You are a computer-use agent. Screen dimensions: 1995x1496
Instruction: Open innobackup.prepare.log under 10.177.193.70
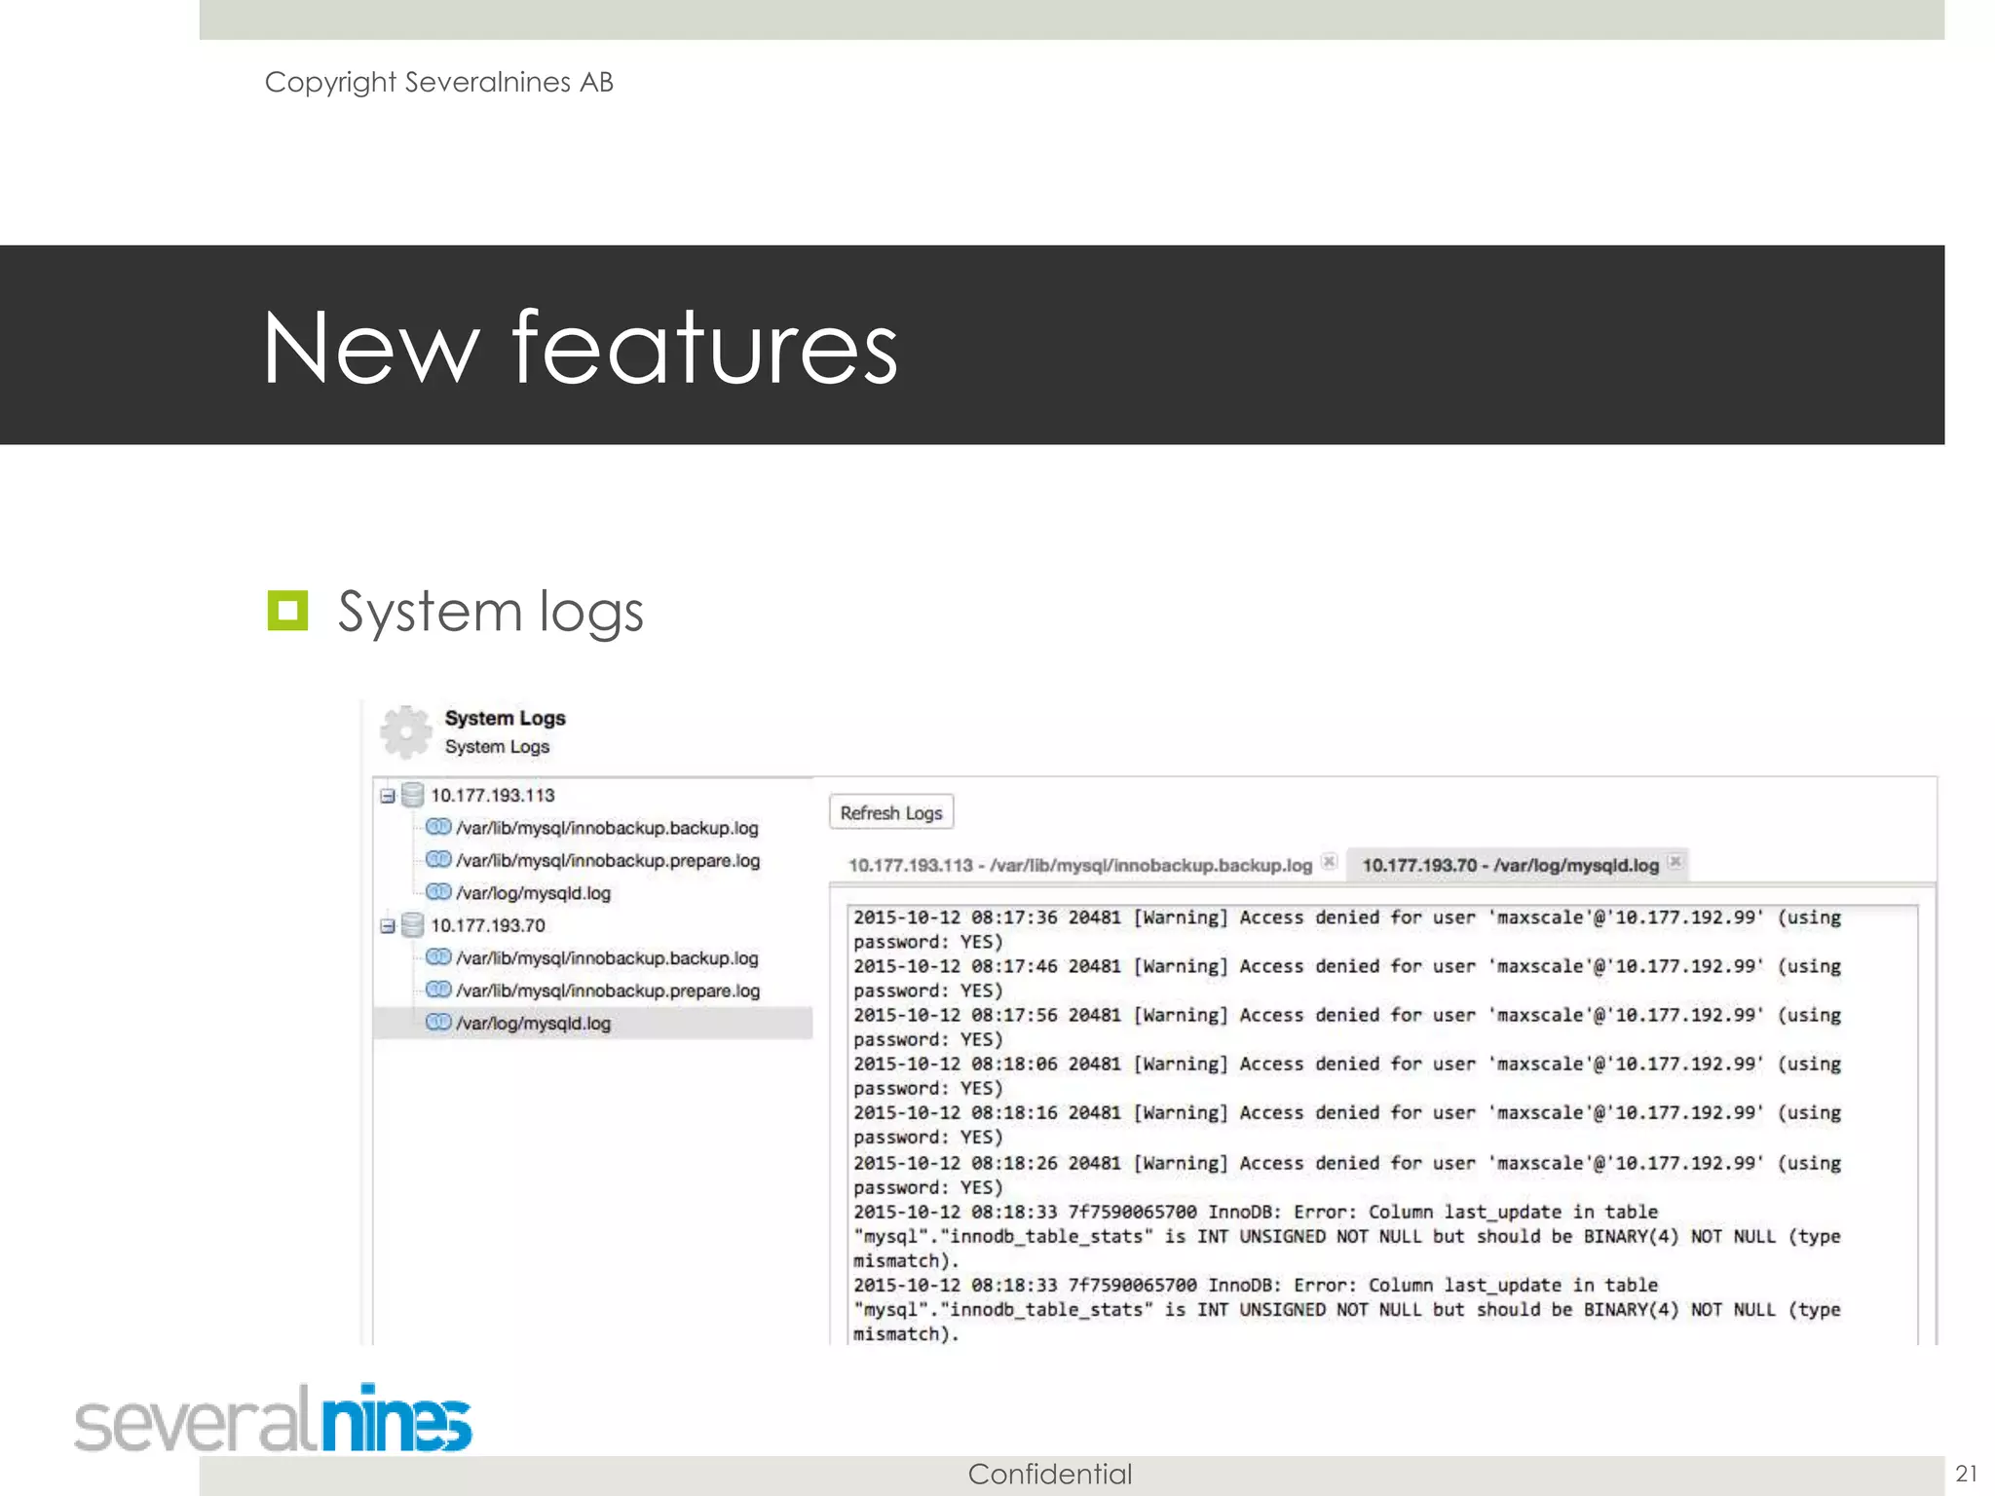pos(608,991)
